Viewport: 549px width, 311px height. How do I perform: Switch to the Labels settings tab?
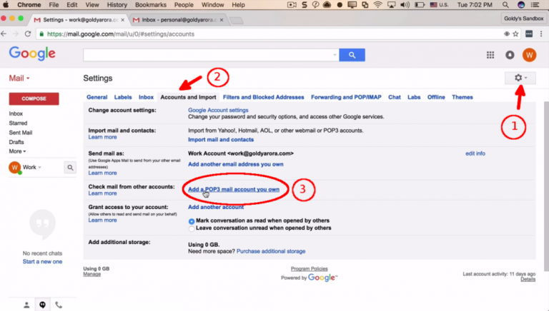click(x=123, y=97)
